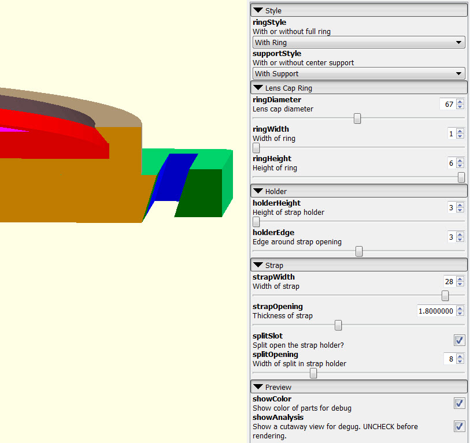
Task: Uncheck the showAnalysis cutaway view checkbox
Action: [x=459, y=426]
